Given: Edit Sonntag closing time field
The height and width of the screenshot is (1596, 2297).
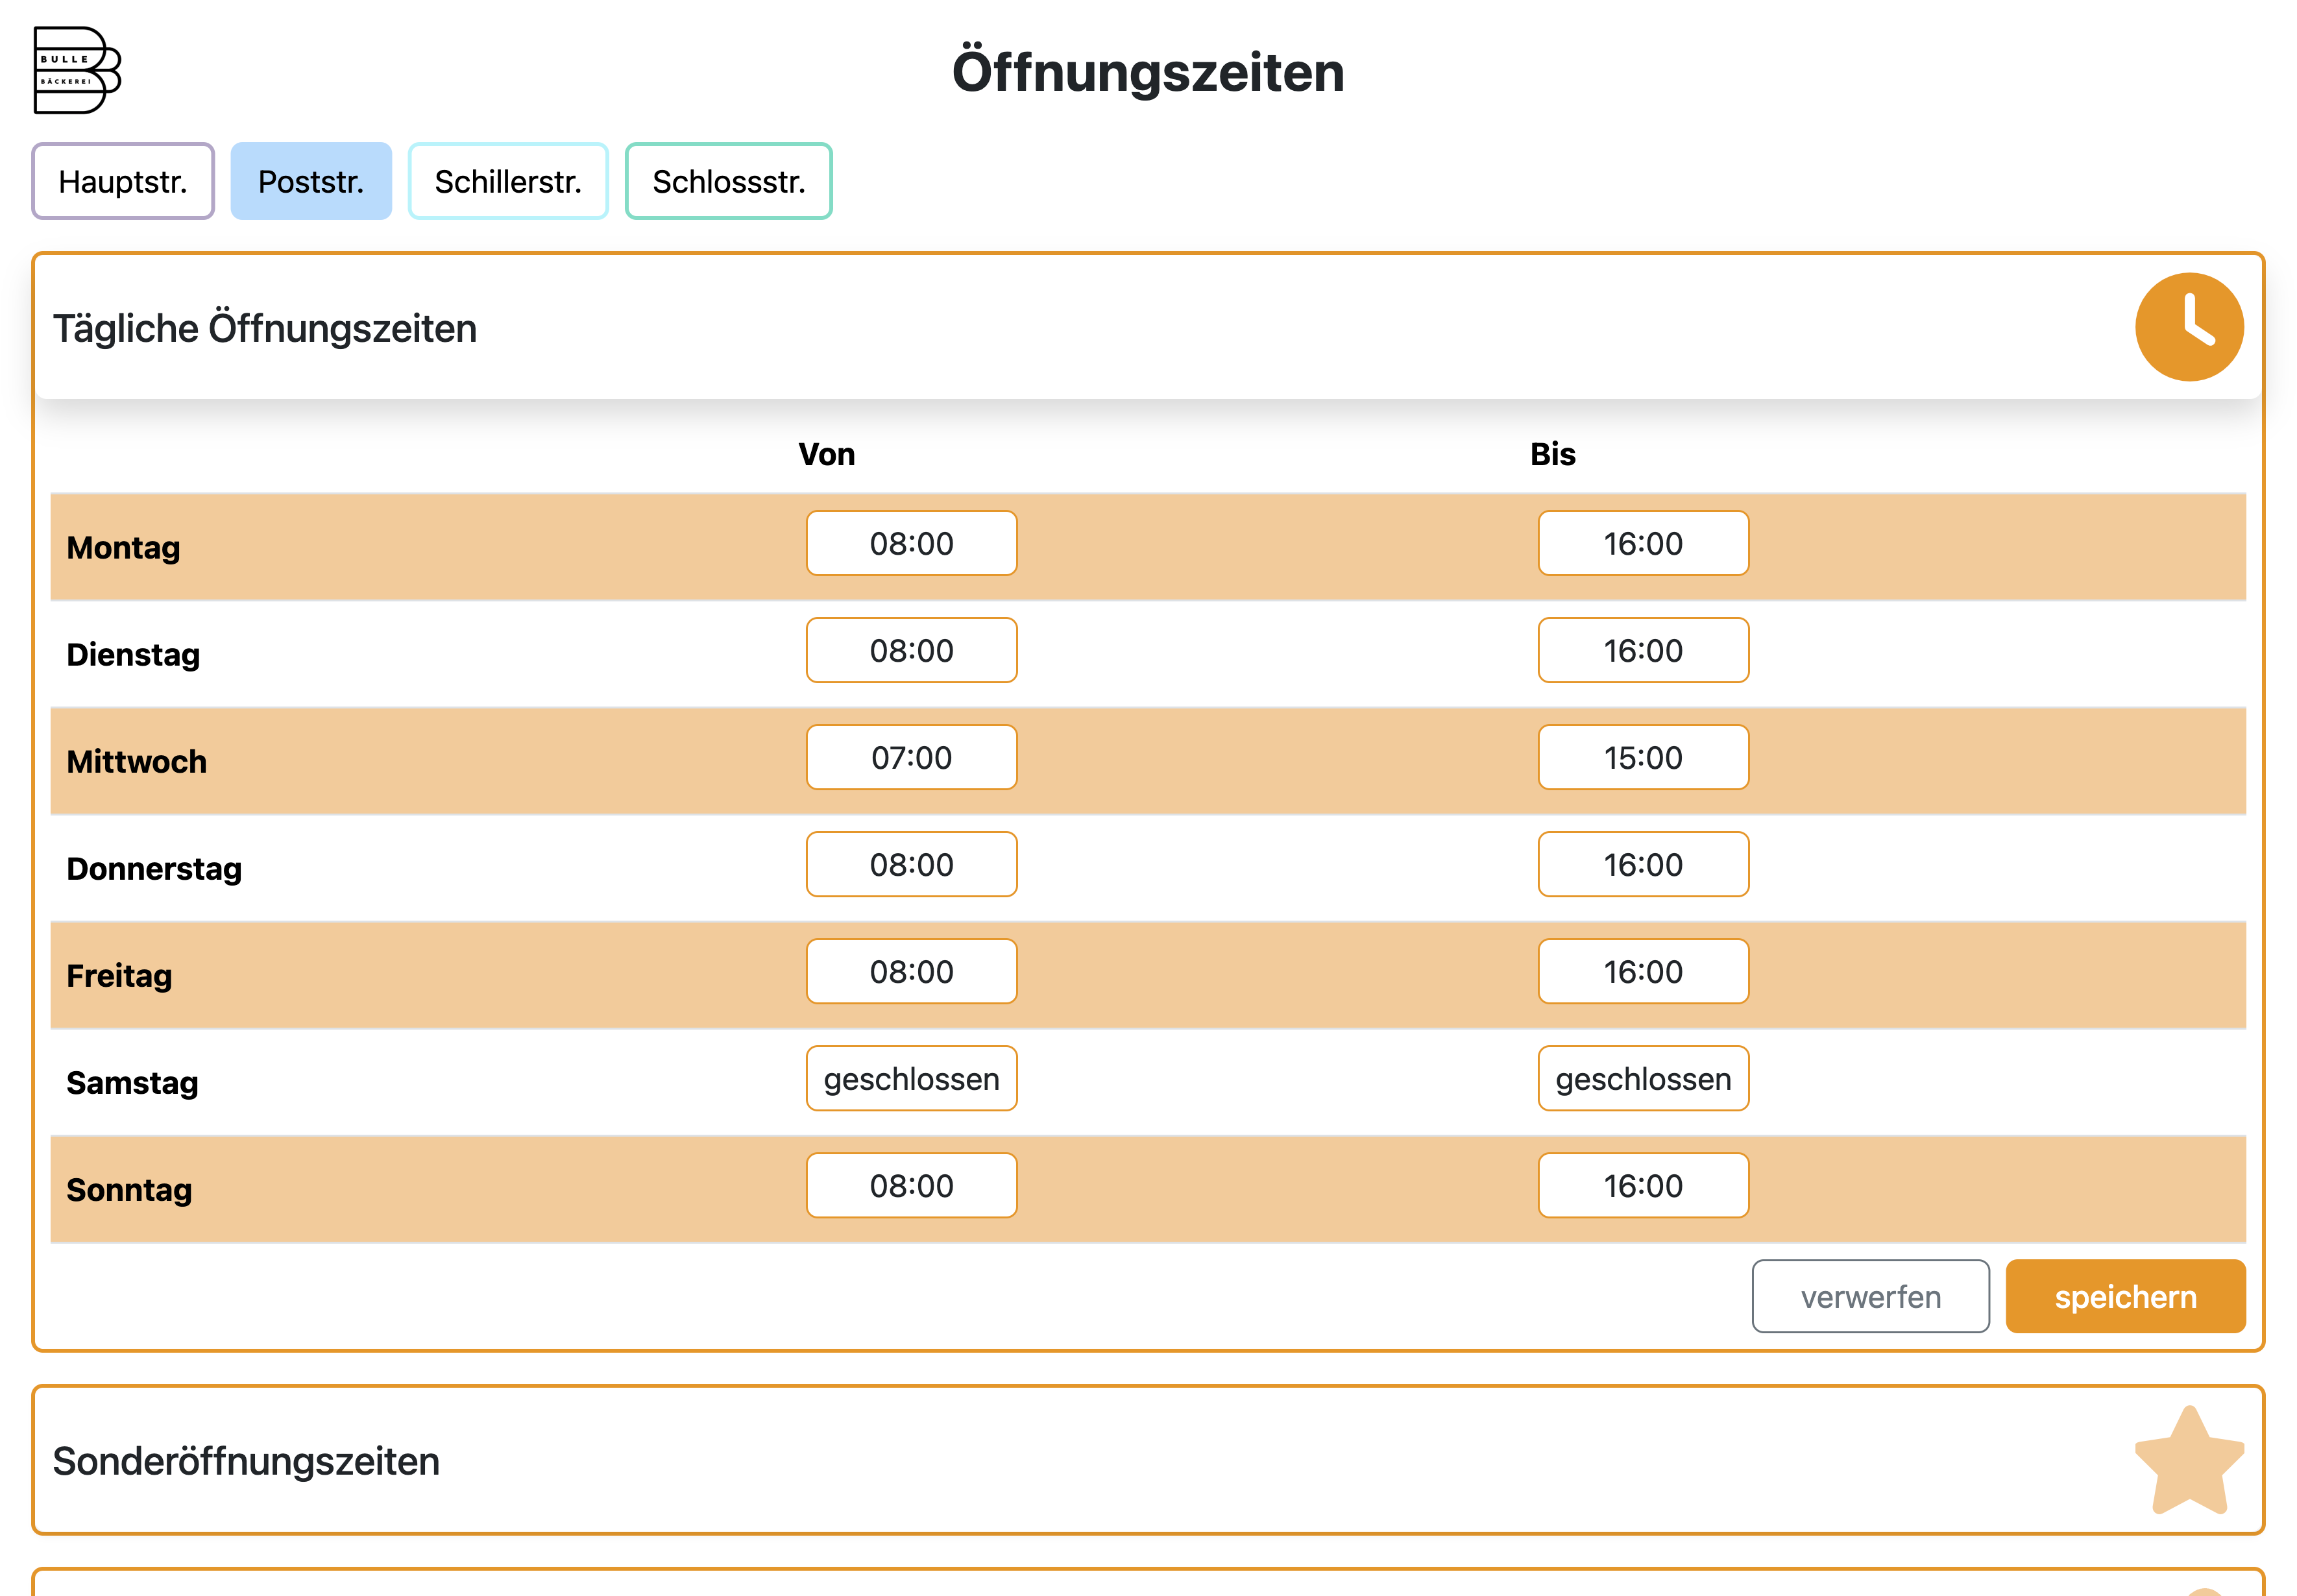Looking at the screenshot, I should (1643, 1185).
